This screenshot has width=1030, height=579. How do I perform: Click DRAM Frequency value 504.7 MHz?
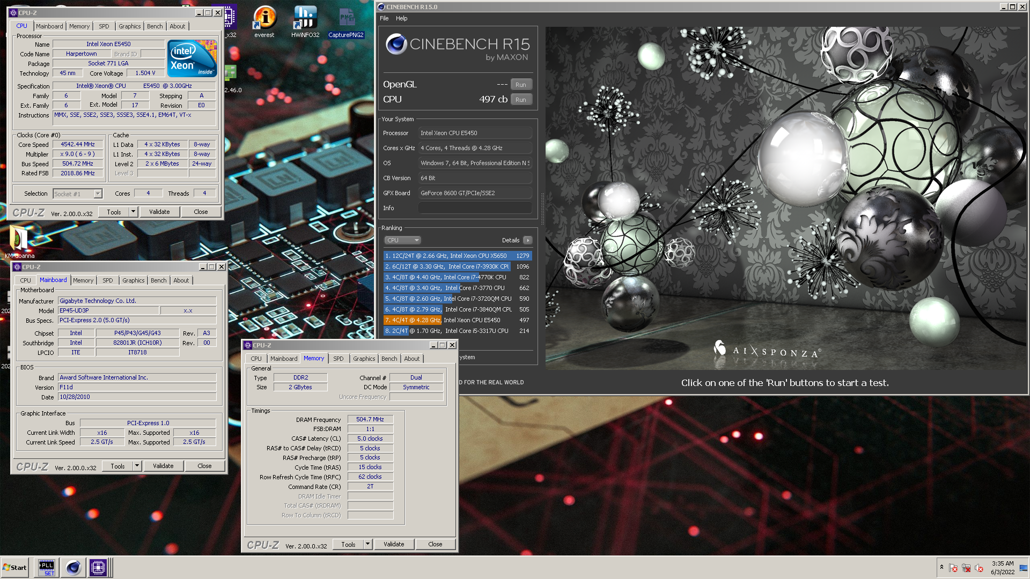[370, 419]
